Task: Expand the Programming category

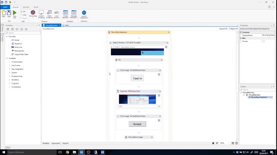Action: pyautogui.click(x=9, y=76)
